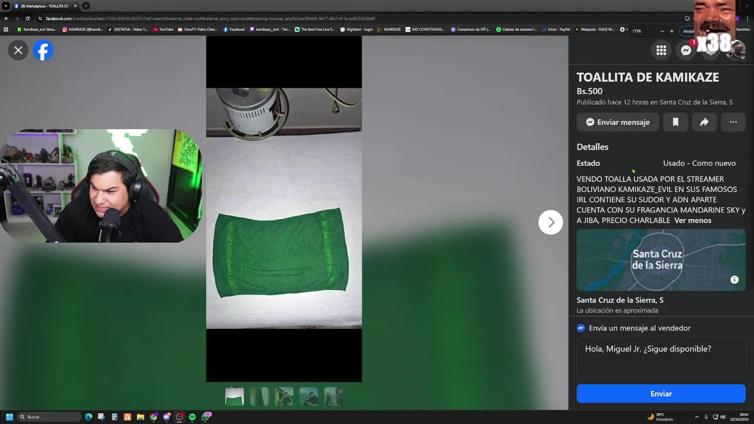Click the map info icon
The height and width of the screenshot is (424, 754).
[735, 280]
